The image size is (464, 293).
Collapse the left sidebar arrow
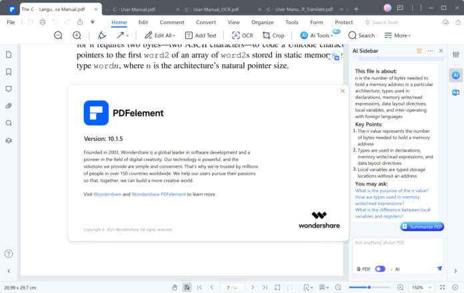click(9, 271)
